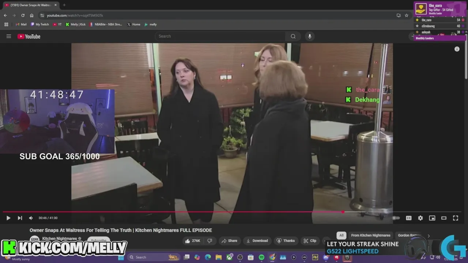
Task: Click the install app icon in address bar
Action: click(x=399, y=15)
